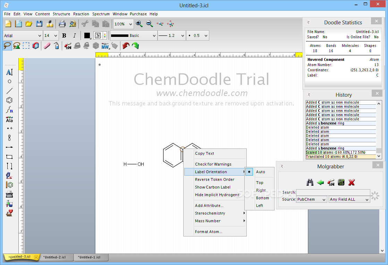
Task: Open the Any Field ALL dropdown
Action: [x=349, y=199]
